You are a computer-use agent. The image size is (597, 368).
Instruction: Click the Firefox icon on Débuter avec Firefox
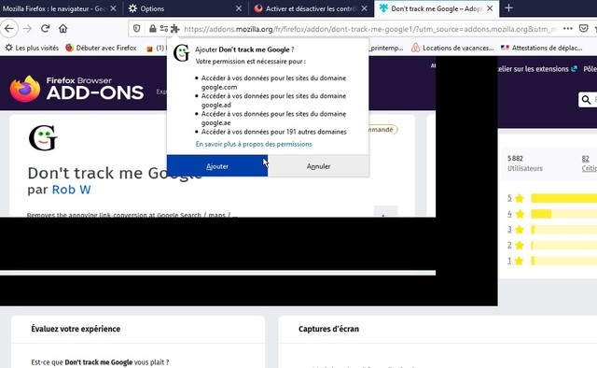point(69,48)
